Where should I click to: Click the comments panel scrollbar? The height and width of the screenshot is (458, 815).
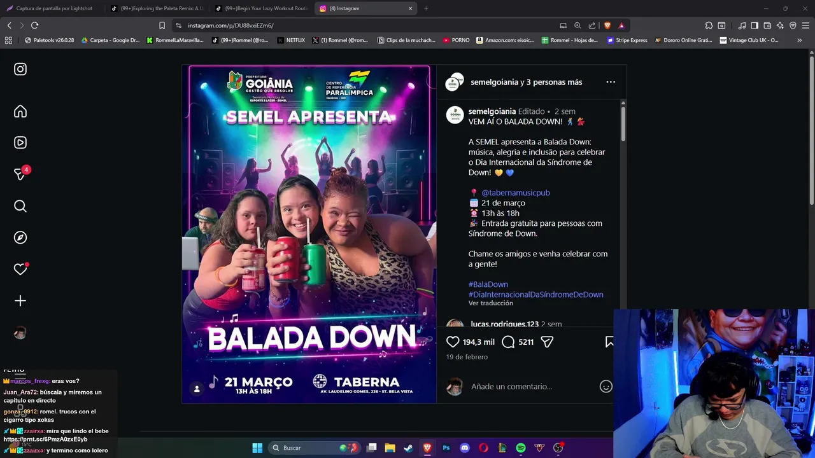pyautogui.click(x=623, y=124)
